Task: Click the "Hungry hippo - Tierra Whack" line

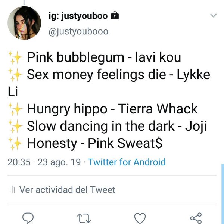Action: [x=112, y=109]
